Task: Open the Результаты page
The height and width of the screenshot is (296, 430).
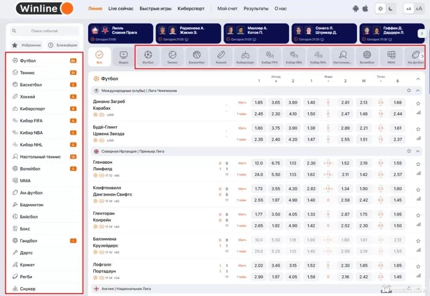Action: coord(256,9)
